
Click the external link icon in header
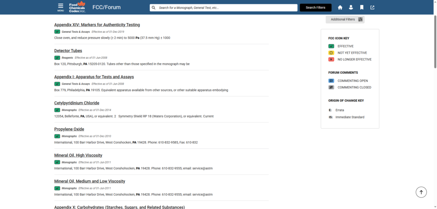(x=372, y=8)
